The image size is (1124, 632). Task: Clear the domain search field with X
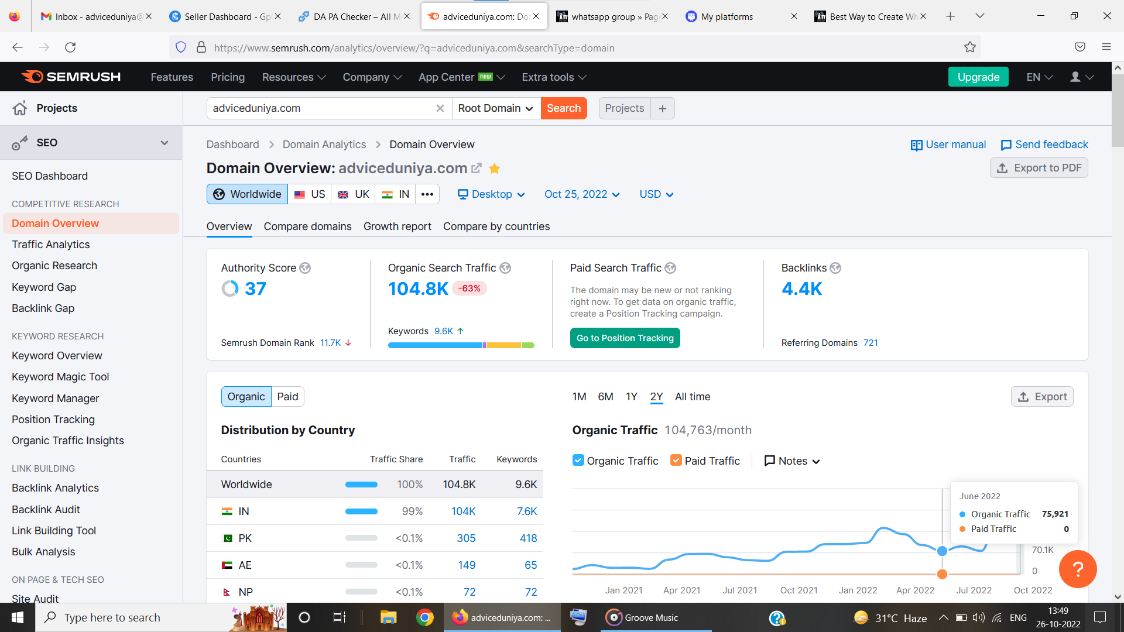pyautogui.click(x=440, y=108)
